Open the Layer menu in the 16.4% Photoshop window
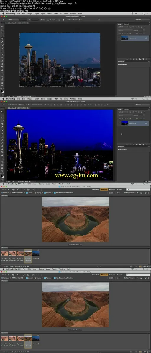 (37, 99)
